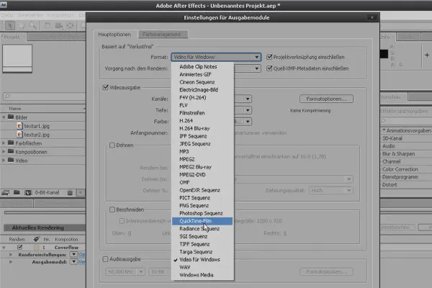The height and width of the screenshot is (288, 432).
Task: Click the textur1.jpg file icon
Action: click(x=19, y=126)
